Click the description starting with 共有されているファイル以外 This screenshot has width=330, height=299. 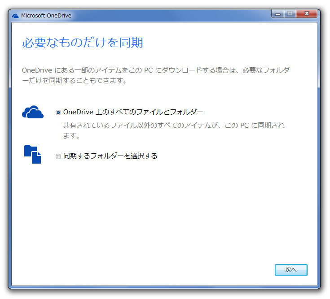[x=174, y=130]
